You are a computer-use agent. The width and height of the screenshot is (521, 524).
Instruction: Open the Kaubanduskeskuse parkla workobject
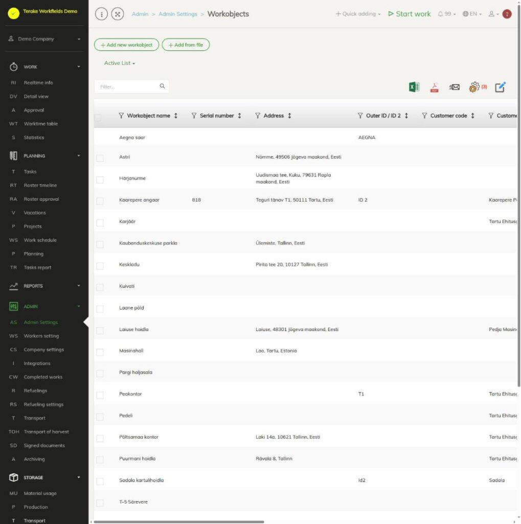point(148,243)
